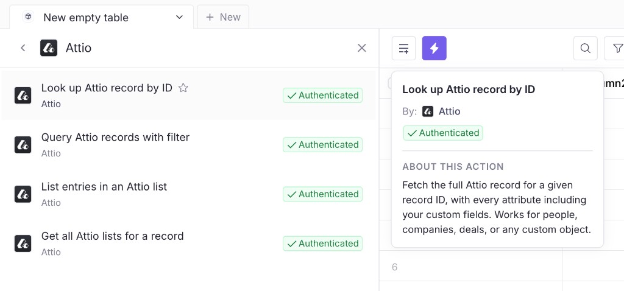Click the Attio title in panel header
Image resolution: width=624 pixels, height=291 pixels.
[79, 48]
